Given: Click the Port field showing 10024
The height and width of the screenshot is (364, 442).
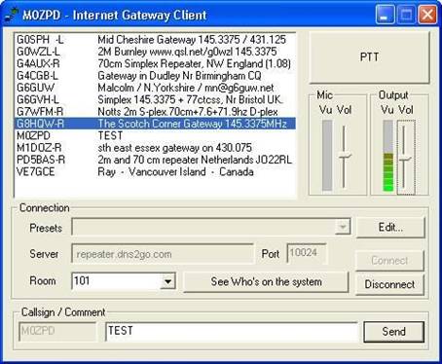Looking at the screenshot, I should point(307,253).
